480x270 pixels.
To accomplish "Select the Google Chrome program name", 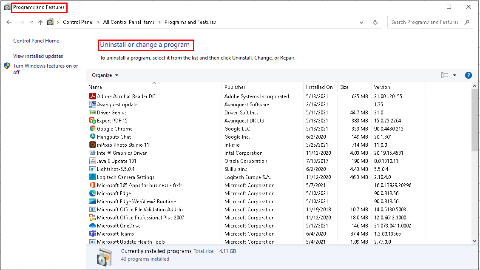I will coord(114,128).
